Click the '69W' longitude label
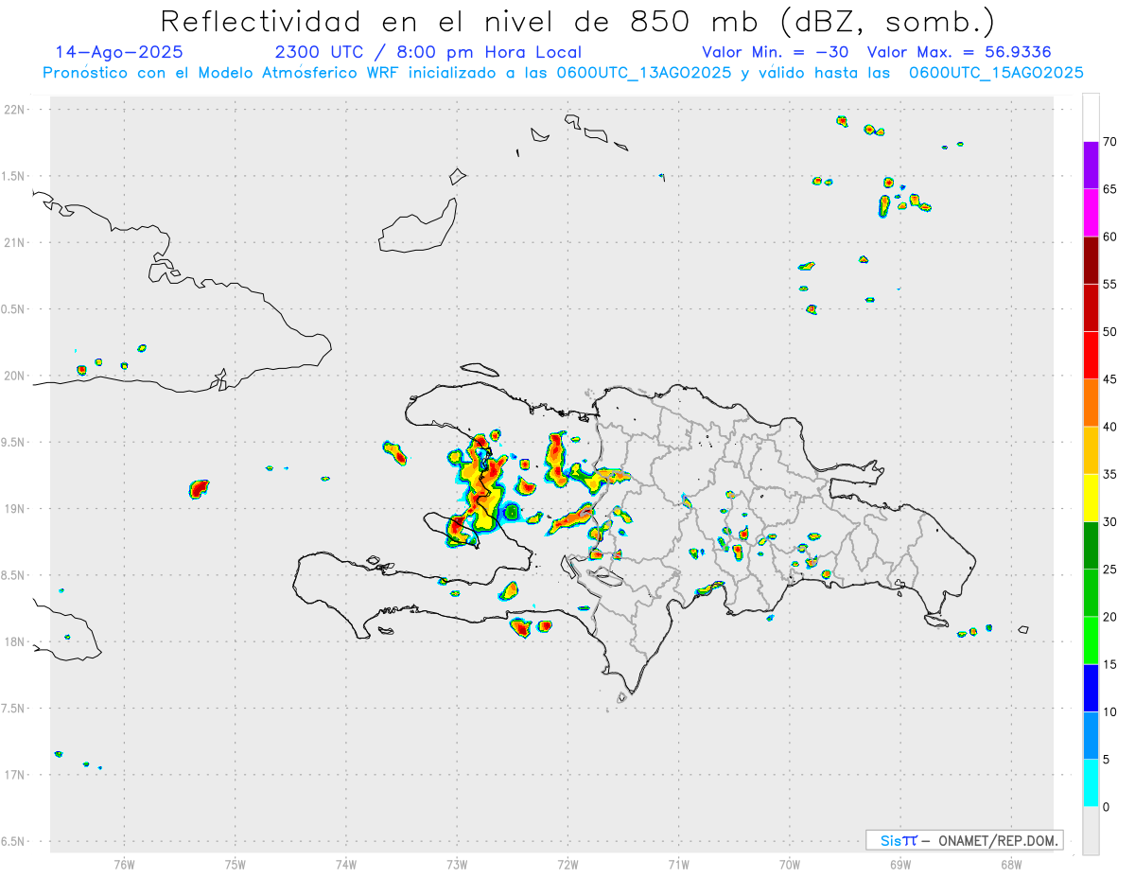The image size is (1135, 877). [x=900, y=864]
